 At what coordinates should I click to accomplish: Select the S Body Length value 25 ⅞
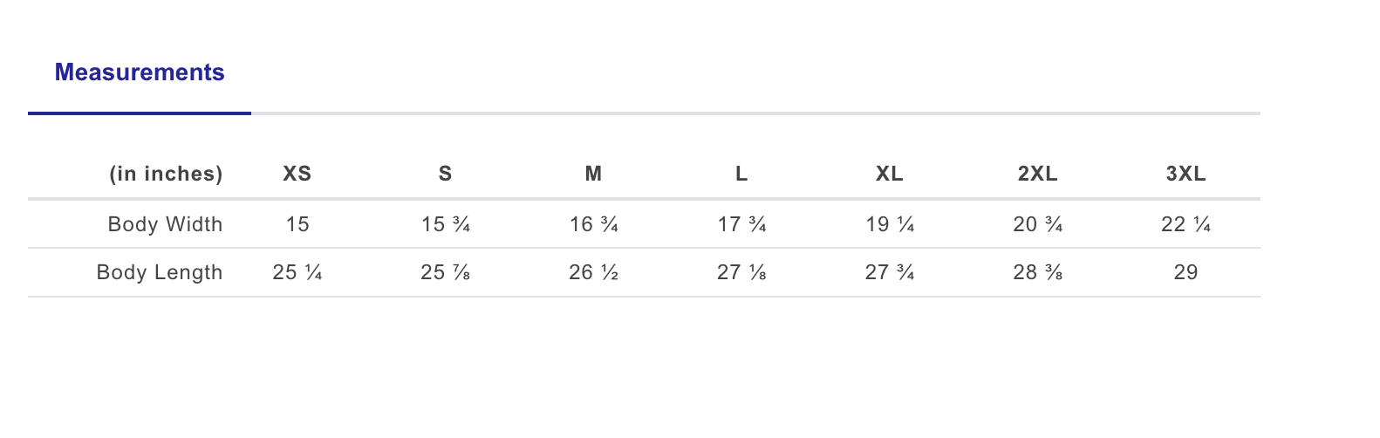(446, 272)
